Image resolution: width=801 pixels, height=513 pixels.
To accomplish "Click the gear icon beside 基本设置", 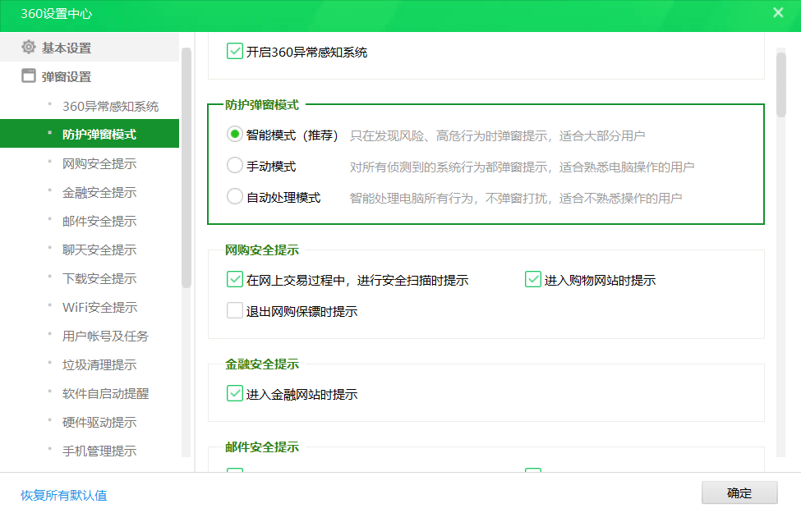I will pos(29,47).
